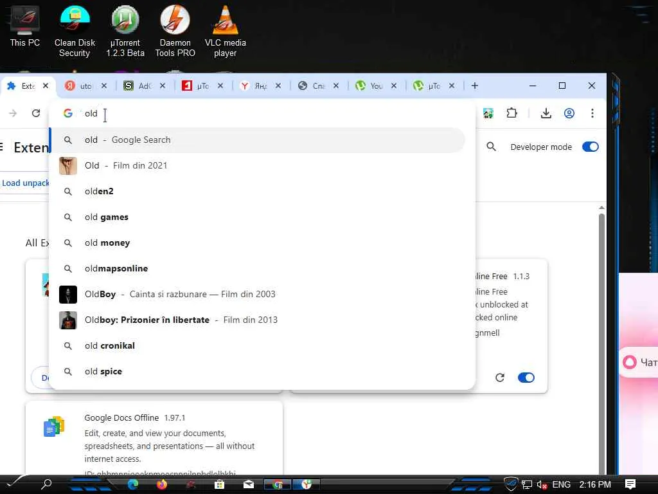
Task: Close the 'You' µTorrent tab
Action: point(394,86)
